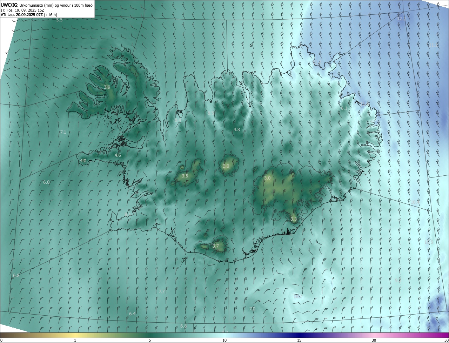Click the 4.8 value on the map
Viewport: 449px width, 343px height.
pos(237,129)
